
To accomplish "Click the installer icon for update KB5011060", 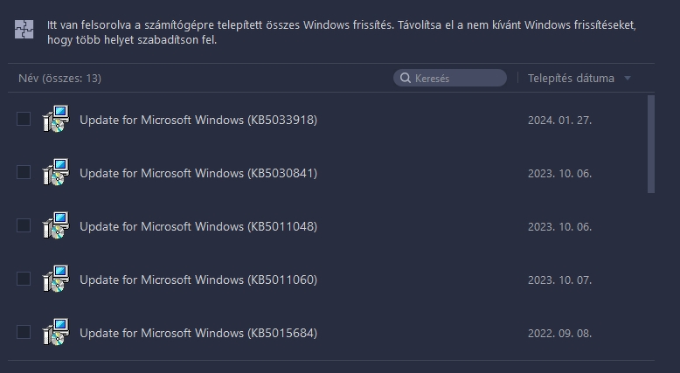I will click(55, 279).
